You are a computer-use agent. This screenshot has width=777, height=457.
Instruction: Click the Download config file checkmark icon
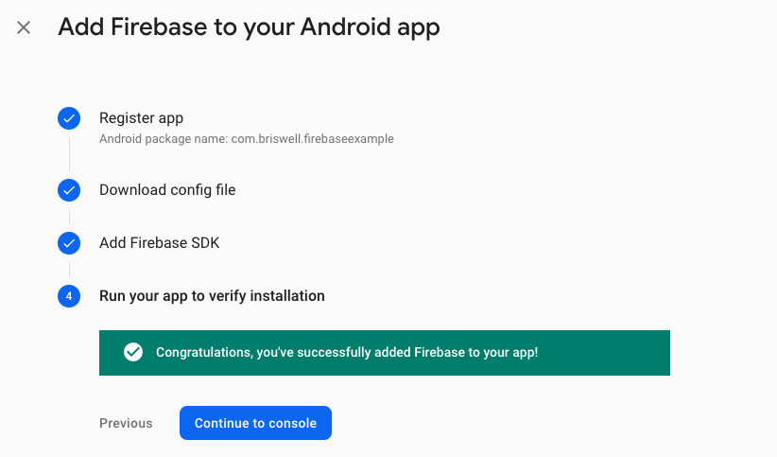pyautogui.click(x=69, y=190)
